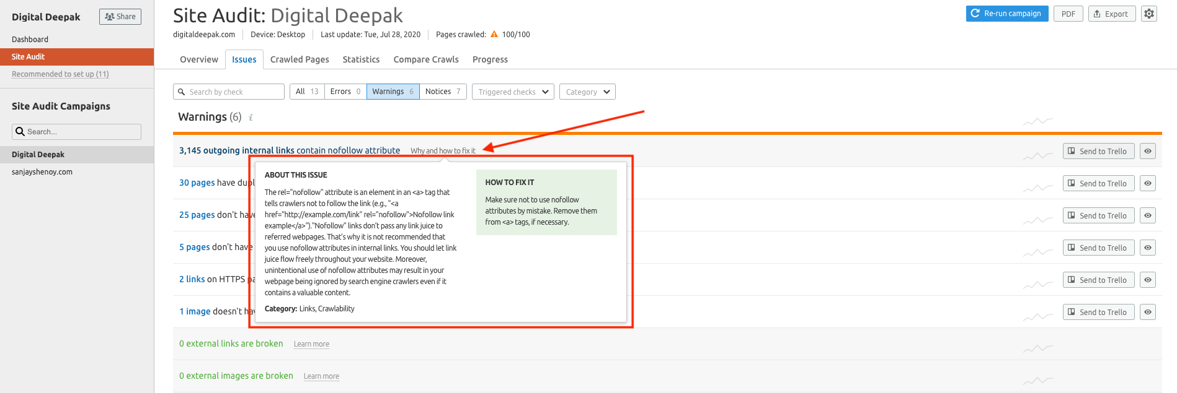Viewport: 1177px width, 393px height.
Task: Go to Dashboard in sidebar
Action: tap(30, 40)
